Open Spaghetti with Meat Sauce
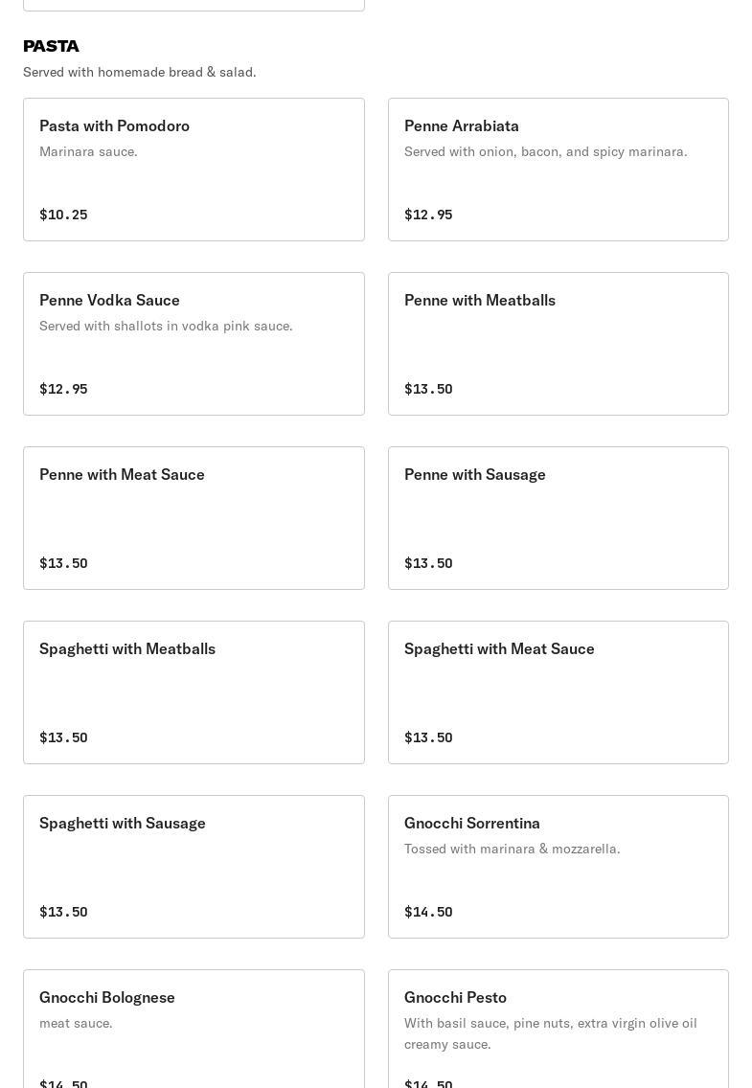752x1088 pixels. [x=558, y=692]
